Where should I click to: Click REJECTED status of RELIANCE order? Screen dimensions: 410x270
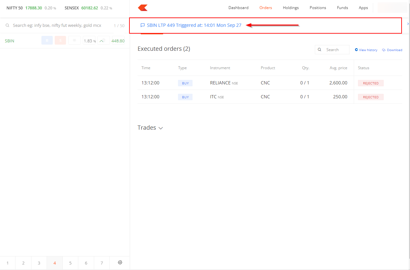click(x=371, y=83)
